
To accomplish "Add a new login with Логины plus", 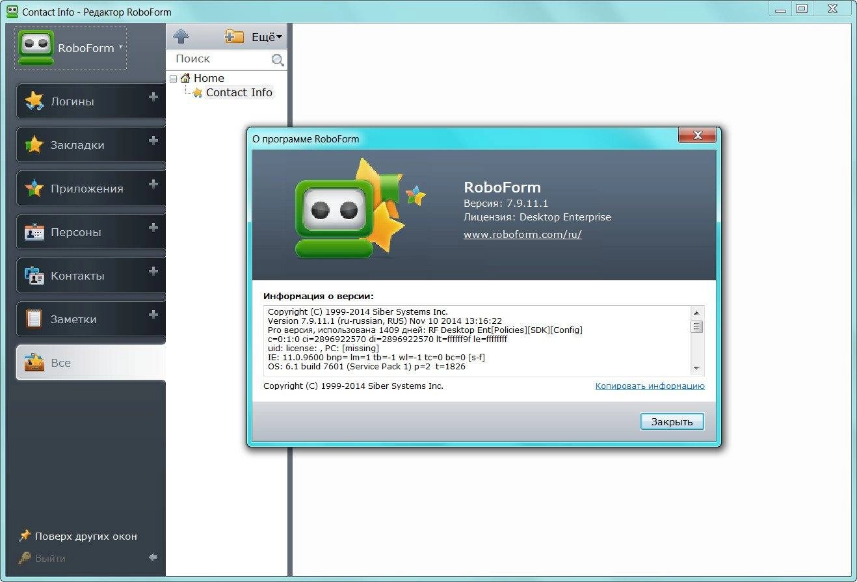I will click(153, 97).
